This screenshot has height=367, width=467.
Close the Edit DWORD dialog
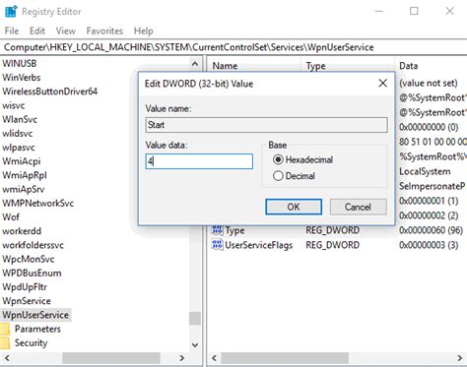382,83
